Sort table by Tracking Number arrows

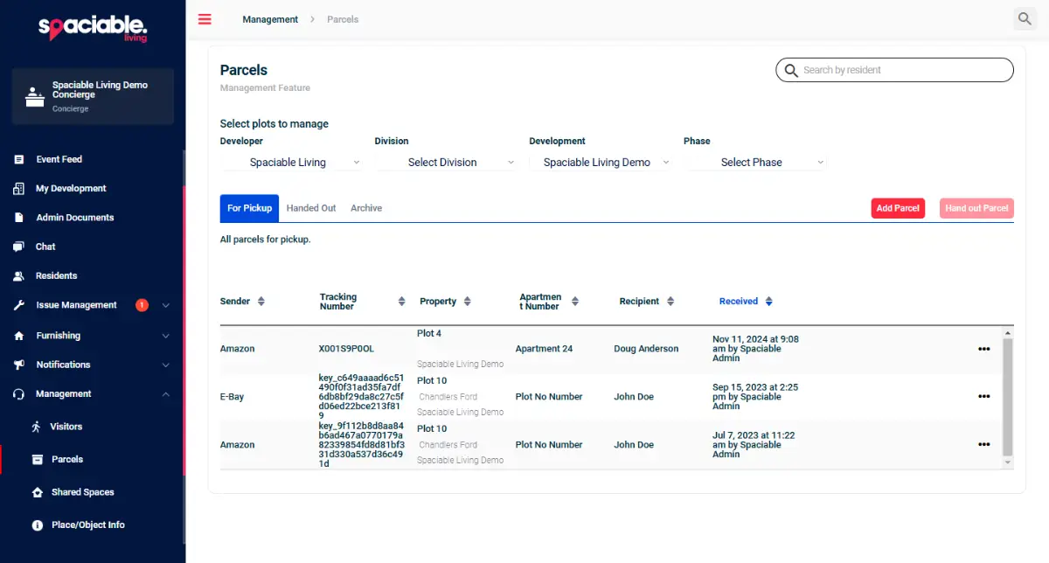(401, 302)
